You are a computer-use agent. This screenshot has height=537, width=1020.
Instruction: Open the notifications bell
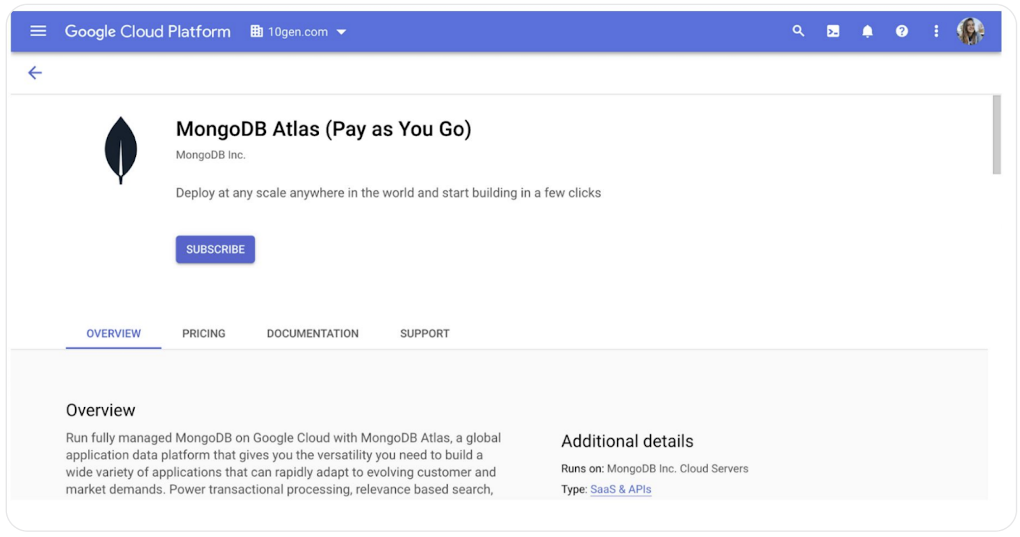(867, 31)
